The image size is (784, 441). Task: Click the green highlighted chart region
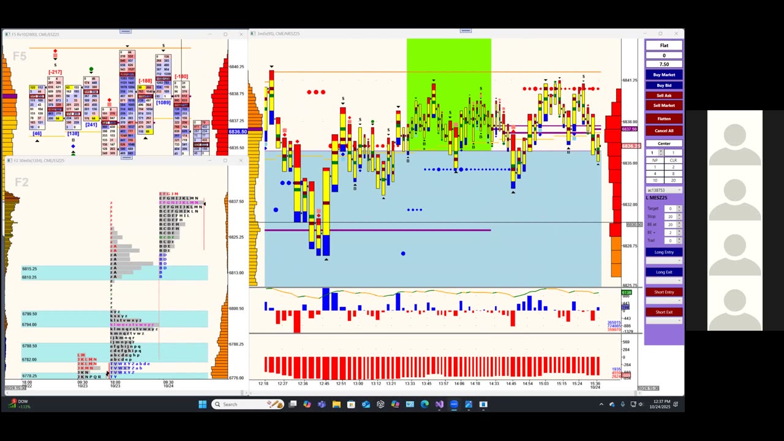tap(449, 94)
